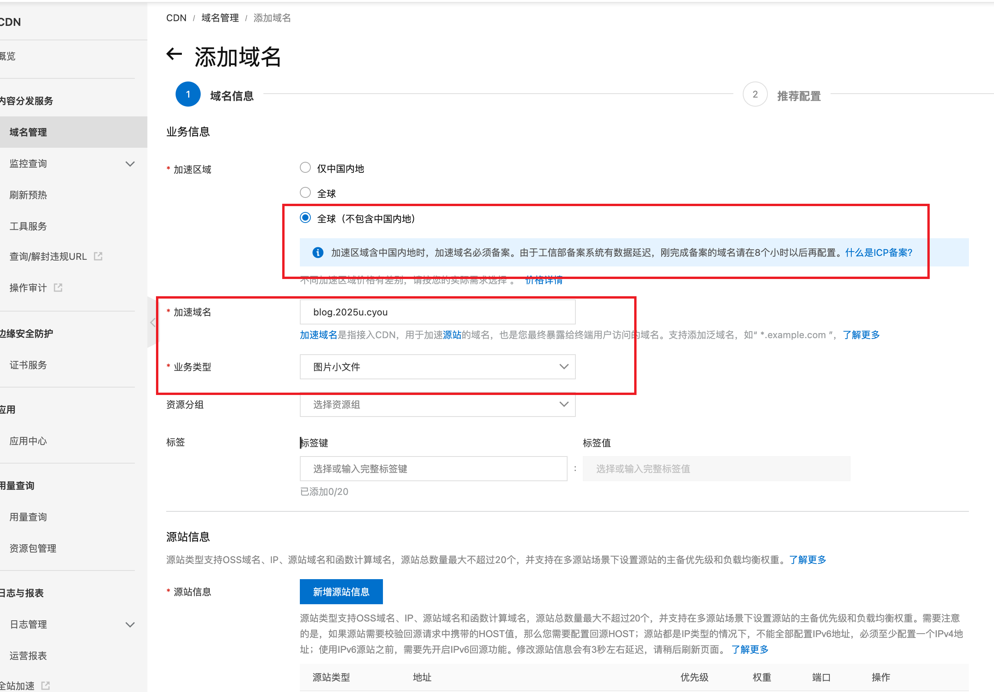Viewport: 994px width, 692px height.
Task: Select 全球（不包含中国内地）option
Action: [x=305, y=218]
